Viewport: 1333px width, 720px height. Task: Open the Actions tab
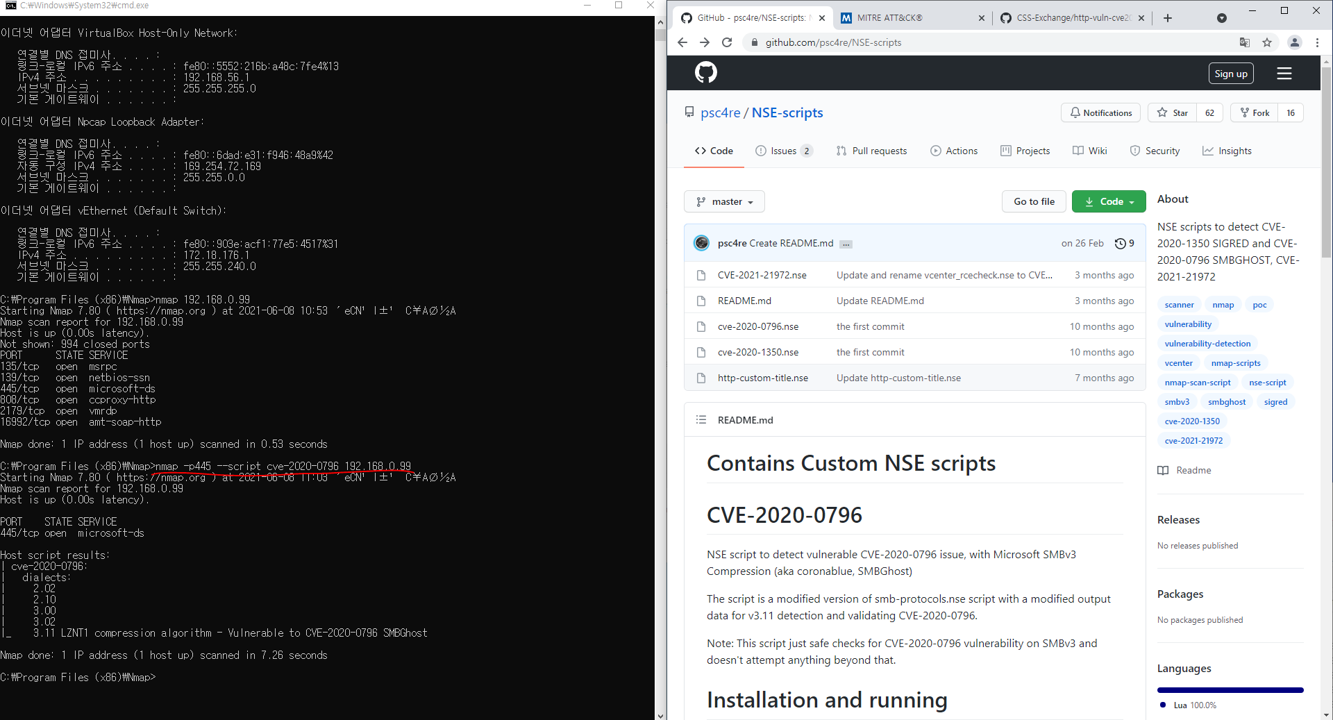coord(954,151)
